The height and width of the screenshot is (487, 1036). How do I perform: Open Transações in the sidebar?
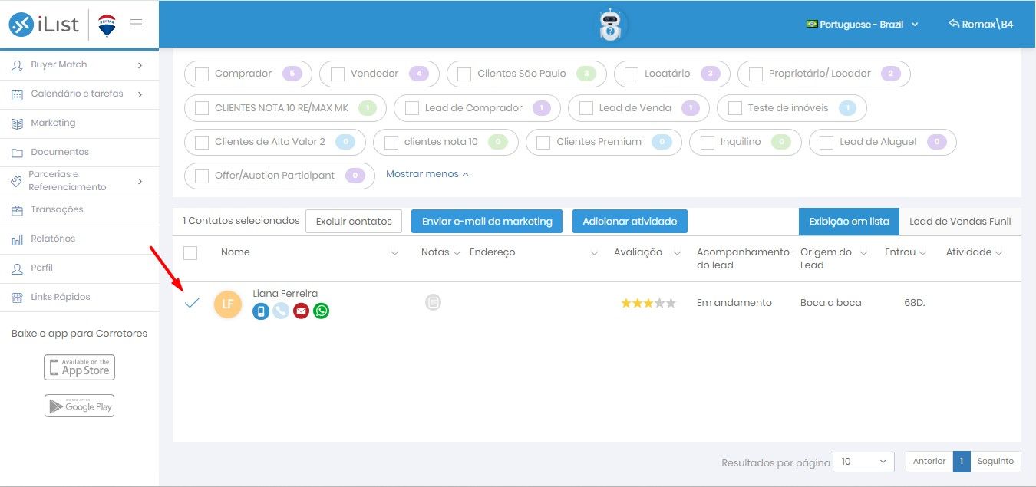[x=57, y=209]
